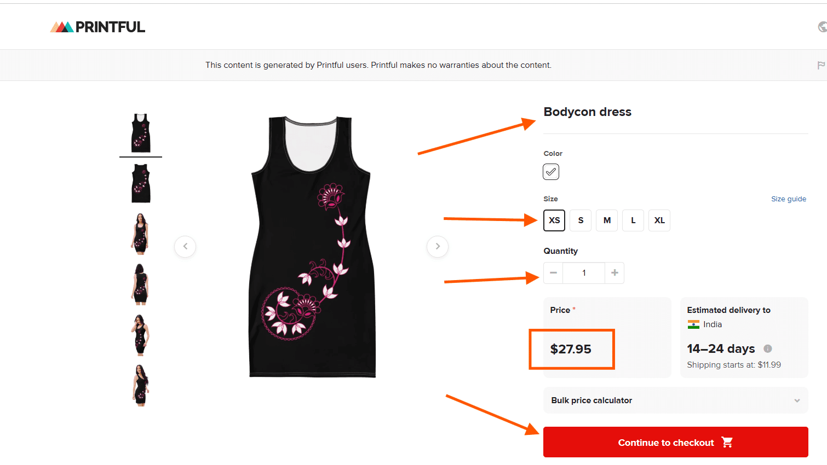
Task: Click the flag icon to report content
Action: [822, 65]
